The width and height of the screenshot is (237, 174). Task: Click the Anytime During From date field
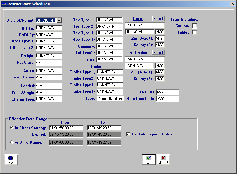point(66,143)
